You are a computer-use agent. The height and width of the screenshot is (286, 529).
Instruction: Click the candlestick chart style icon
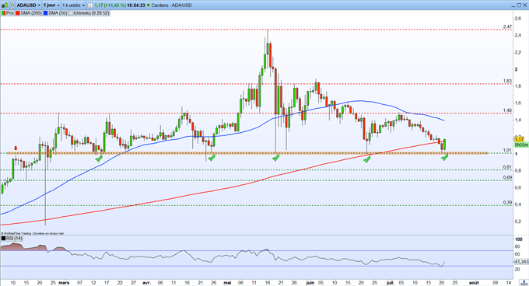click(x=5, y=5)
